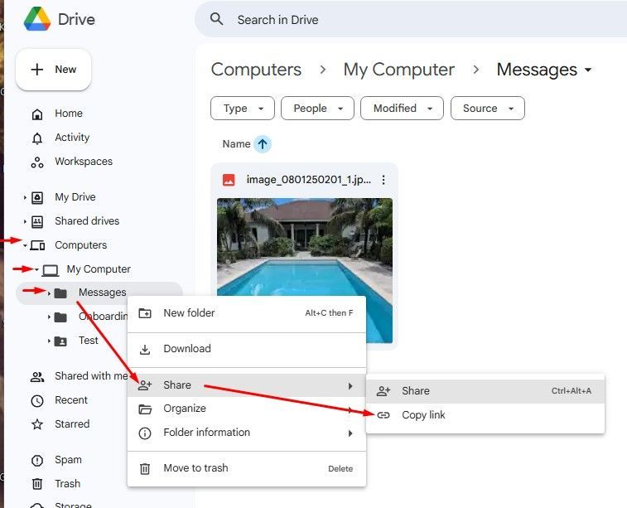Image resolution: width=627 pixels, height=508 pixels.
Task: Open the Messages breadcrumb dropdown arrow
Action: [588, 70]
